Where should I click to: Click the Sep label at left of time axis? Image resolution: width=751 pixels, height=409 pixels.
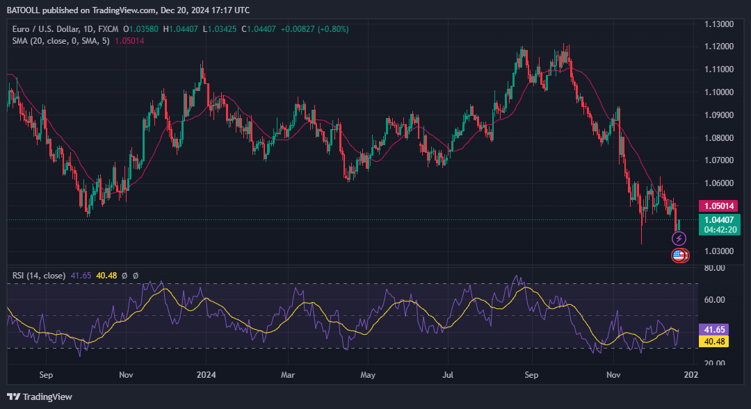coord(46,374)
